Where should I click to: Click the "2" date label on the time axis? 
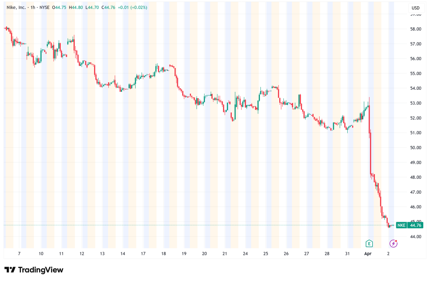coord(388,254)
